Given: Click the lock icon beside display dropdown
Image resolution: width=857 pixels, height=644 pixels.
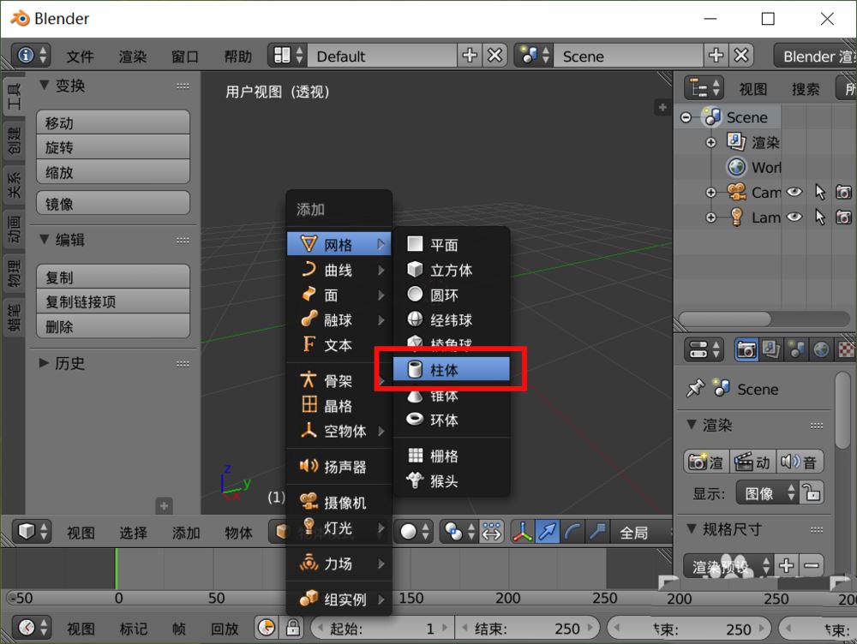Looking at the screenshot, I should click(x=812, y=492).
